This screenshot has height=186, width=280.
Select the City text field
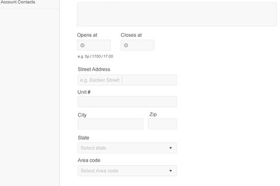tap(110, 124)
